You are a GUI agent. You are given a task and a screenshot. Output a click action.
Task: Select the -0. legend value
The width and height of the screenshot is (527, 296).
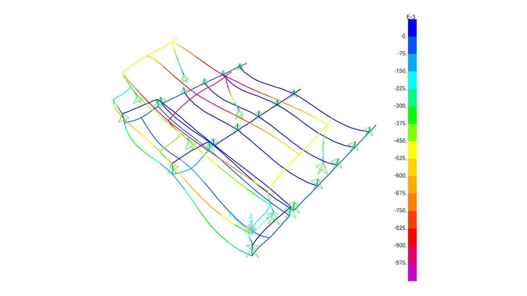tap(403, 36)
